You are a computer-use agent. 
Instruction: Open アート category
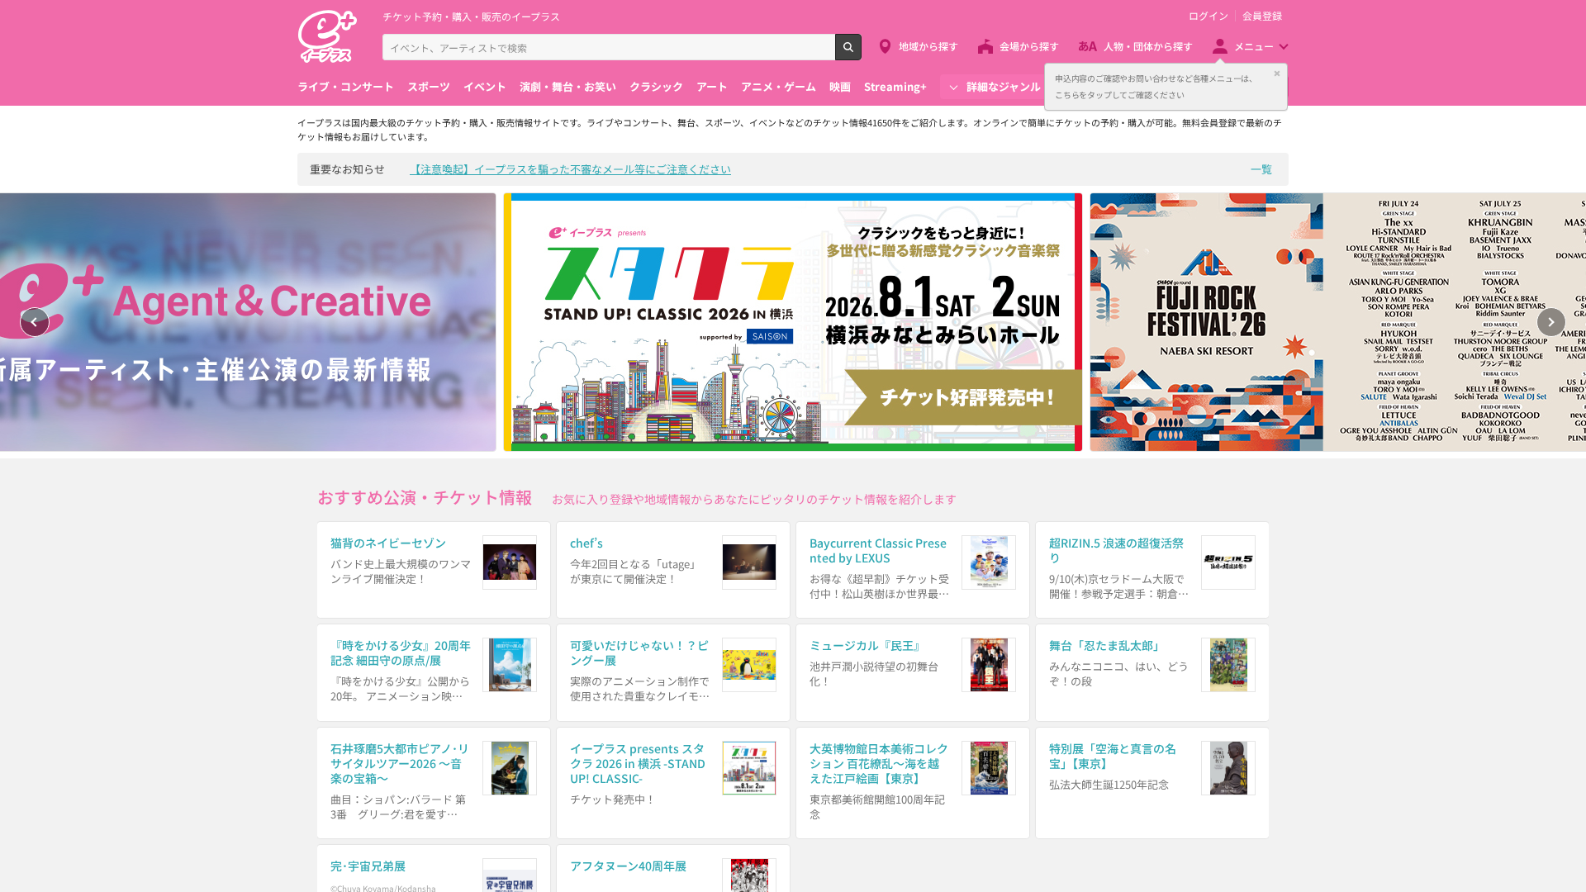coord(711,87)
